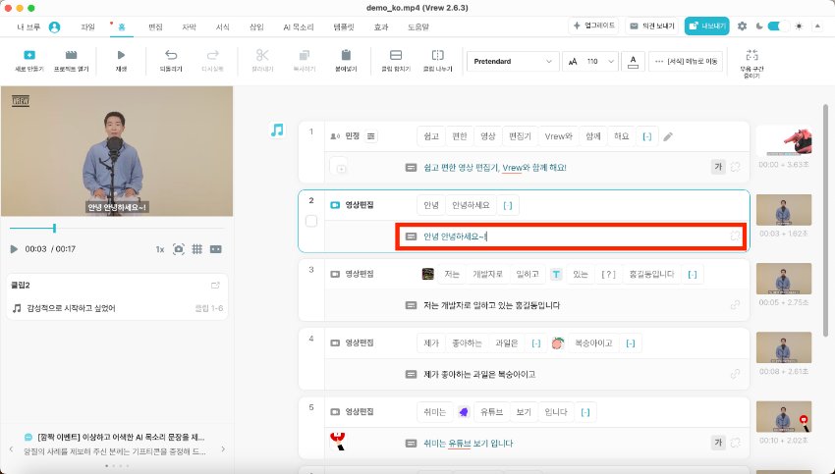
Task: Switch to the 편집 (Edit) tab
Action: pos(154,26)
